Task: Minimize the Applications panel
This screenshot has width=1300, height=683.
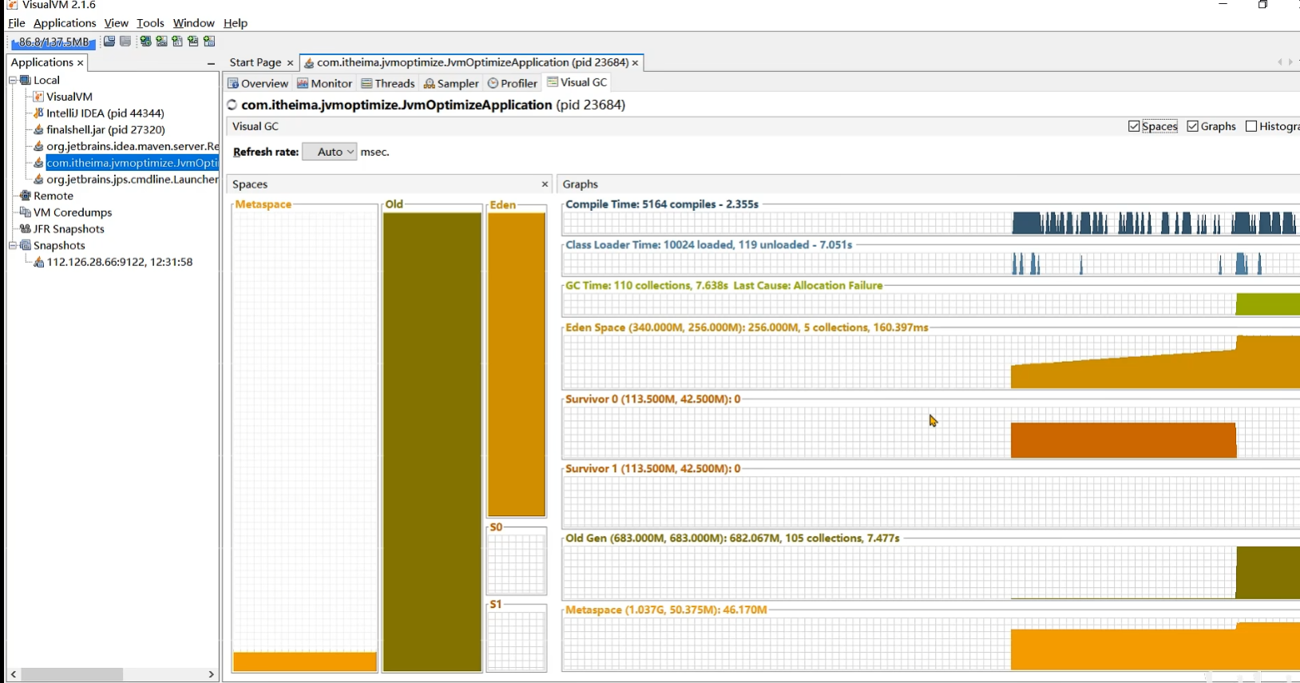Action: coord(211,63)
